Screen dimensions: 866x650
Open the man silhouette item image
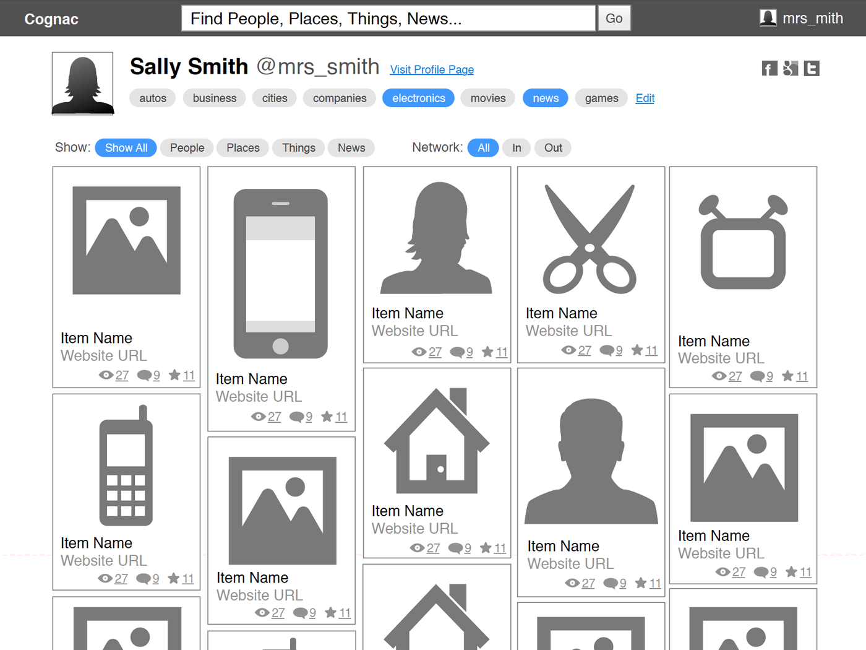tap(591, 462)
